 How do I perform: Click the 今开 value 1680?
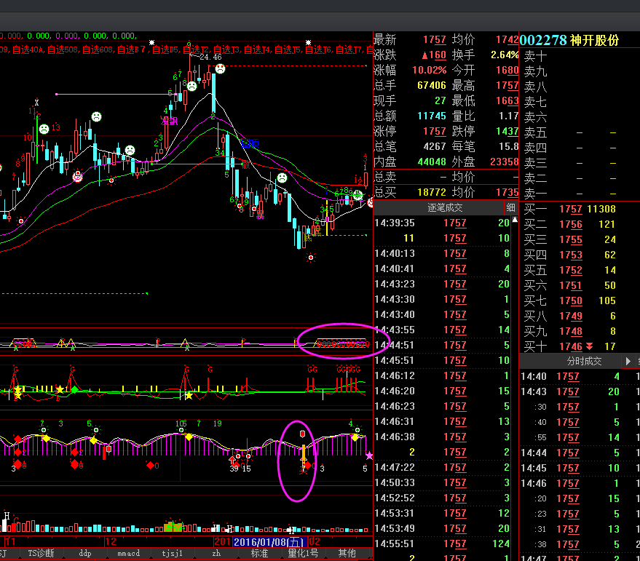coord(507,70)
